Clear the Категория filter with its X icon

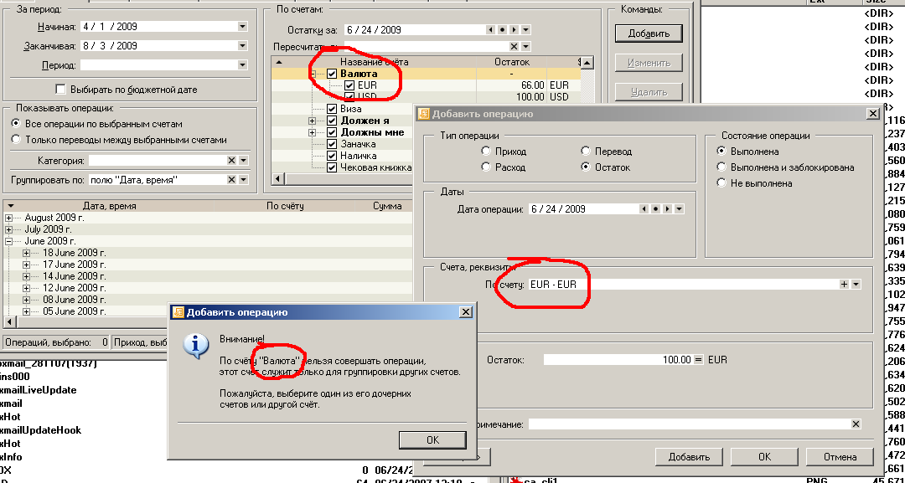pos(231,161)
